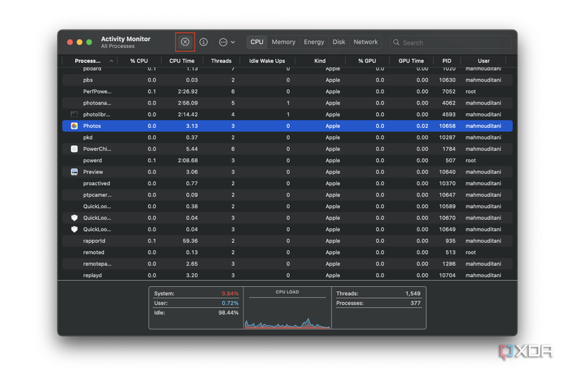Click the Threads 1,549 count
This screenshot has width=575, height=383.
tap(413, 294)
